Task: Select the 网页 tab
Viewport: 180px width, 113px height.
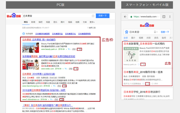Action: pyautogui.click(x=26, y=22)
